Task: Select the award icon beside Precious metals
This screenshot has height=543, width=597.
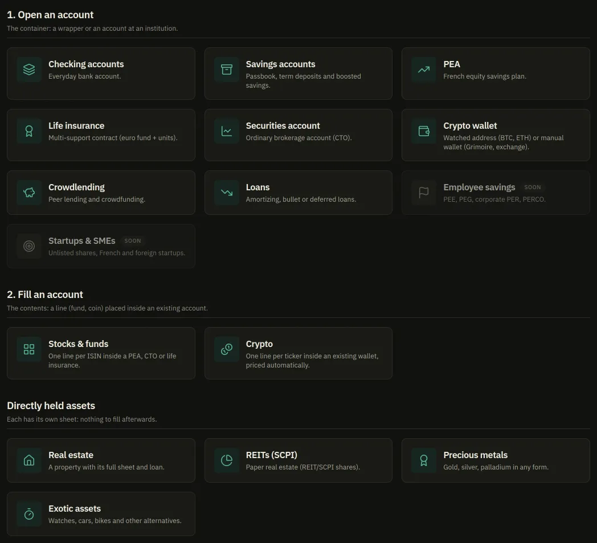Action: [x=424, y=460]
